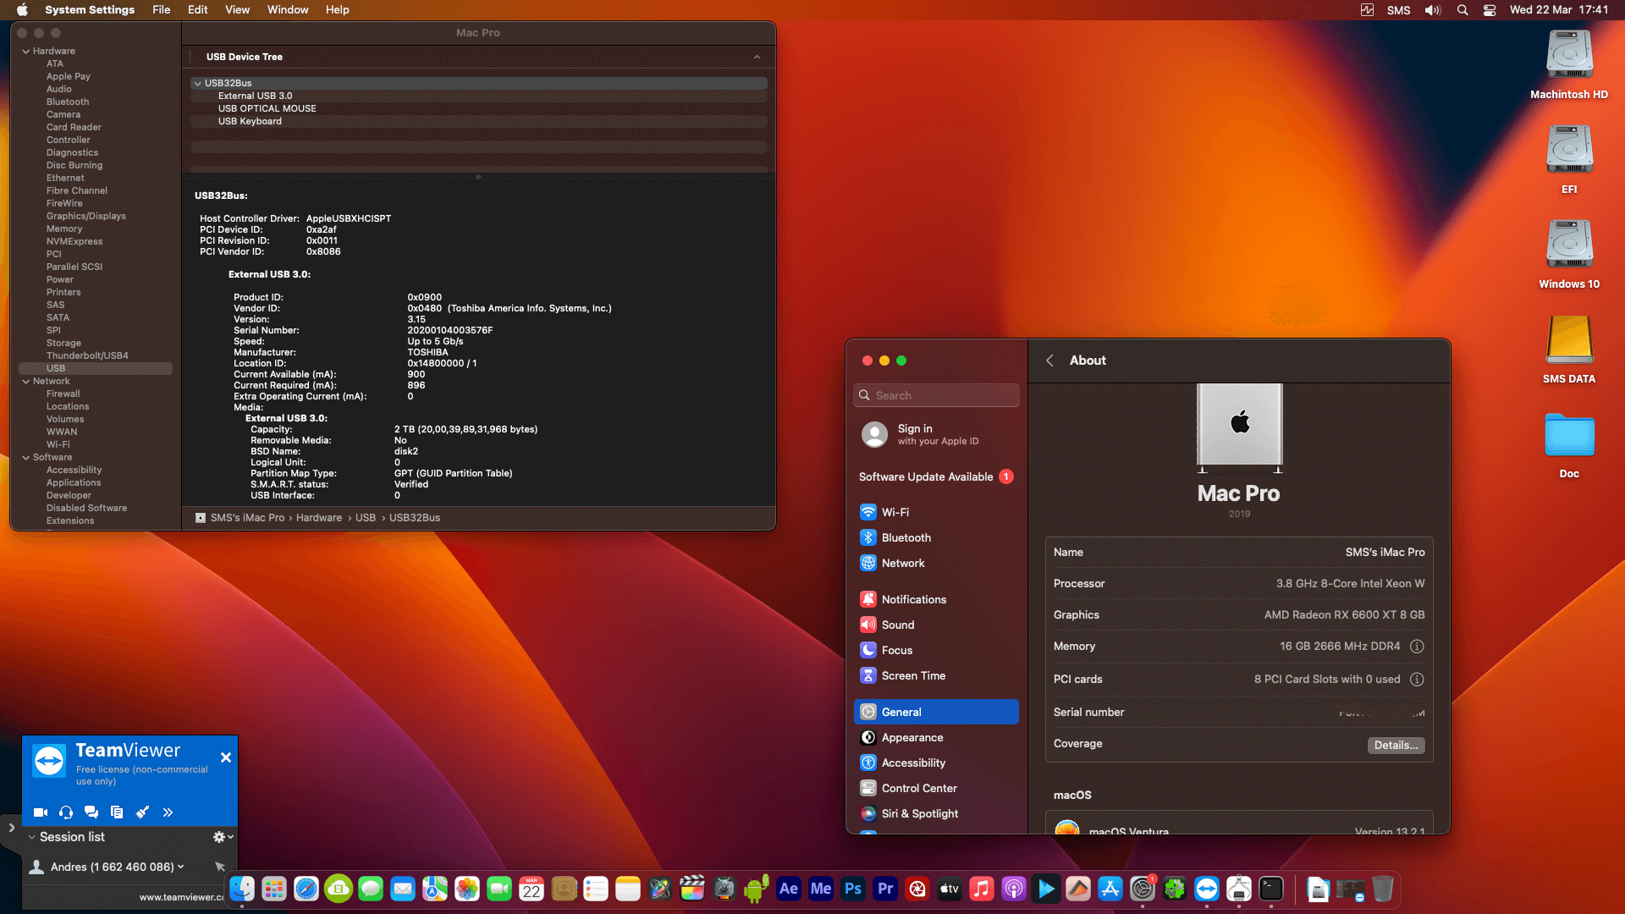
Task: Launch After Effects from the Dock
Action: pos(789,889)
